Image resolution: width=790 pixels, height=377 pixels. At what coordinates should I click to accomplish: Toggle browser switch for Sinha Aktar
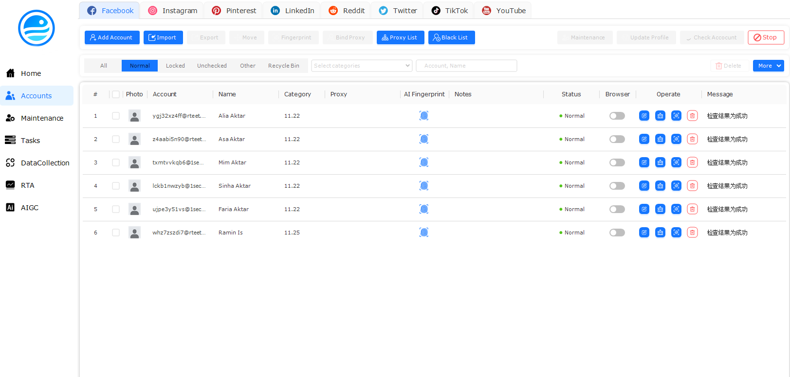(x=617, y=186)
